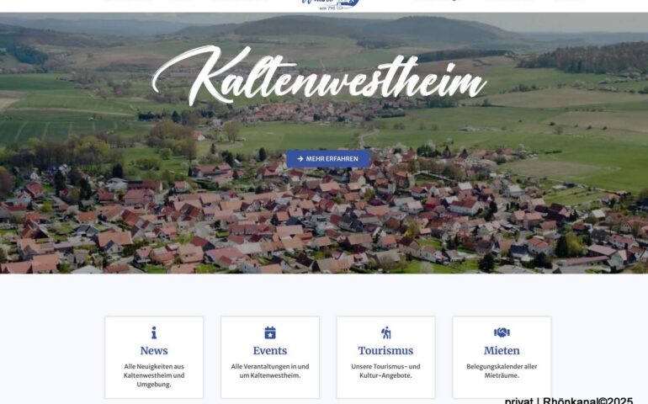Click the Kaltenwestheim script title

[x=319, y=77]
